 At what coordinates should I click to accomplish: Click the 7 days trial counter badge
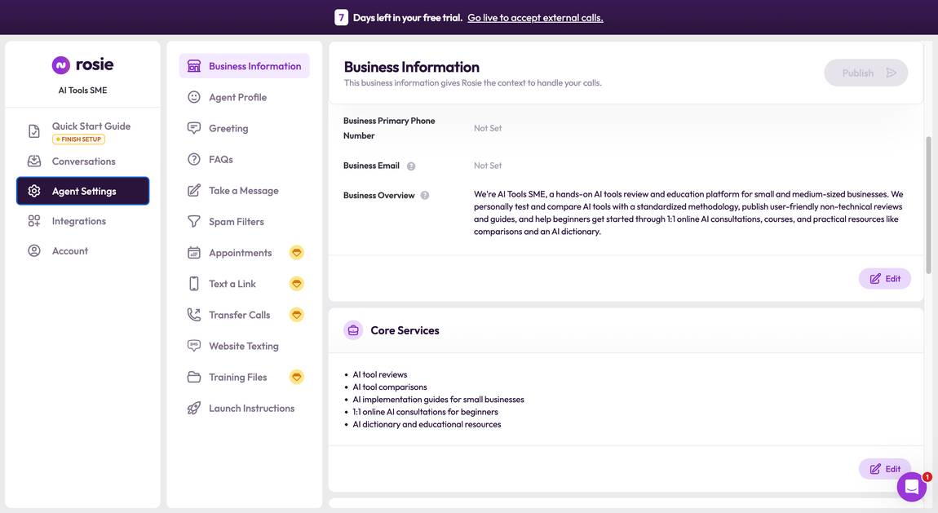pos(341,17)
